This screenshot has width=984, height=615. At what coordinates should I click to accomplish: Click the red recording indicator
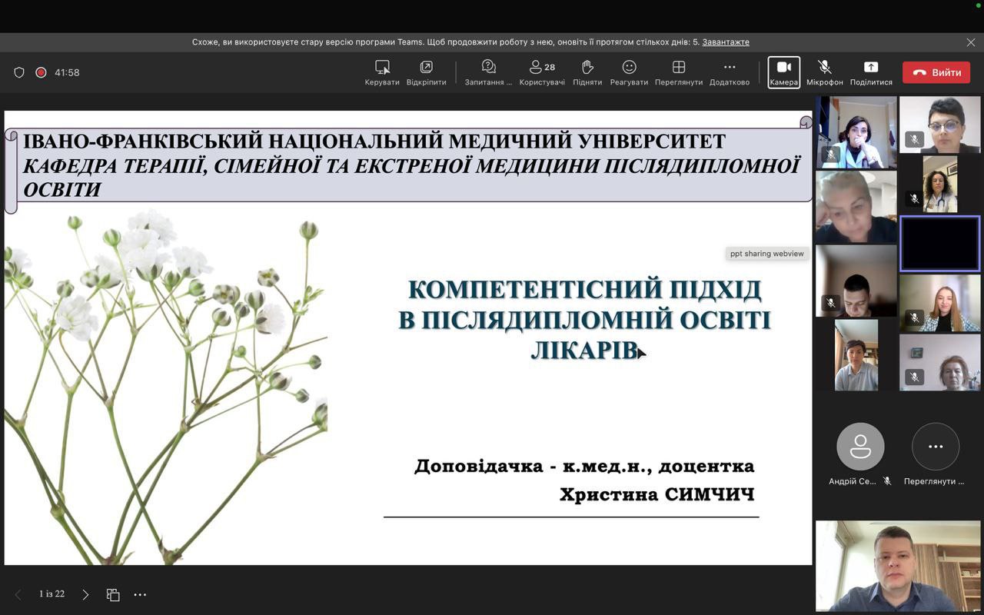click(41, 72)
